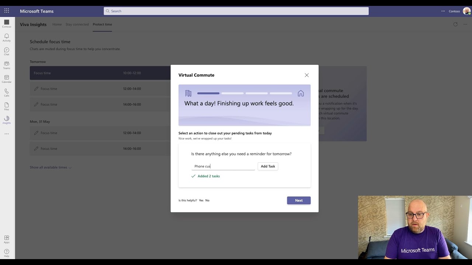Open more apps ellipsis in left rail
472x265 pixels.
[7, 134]
